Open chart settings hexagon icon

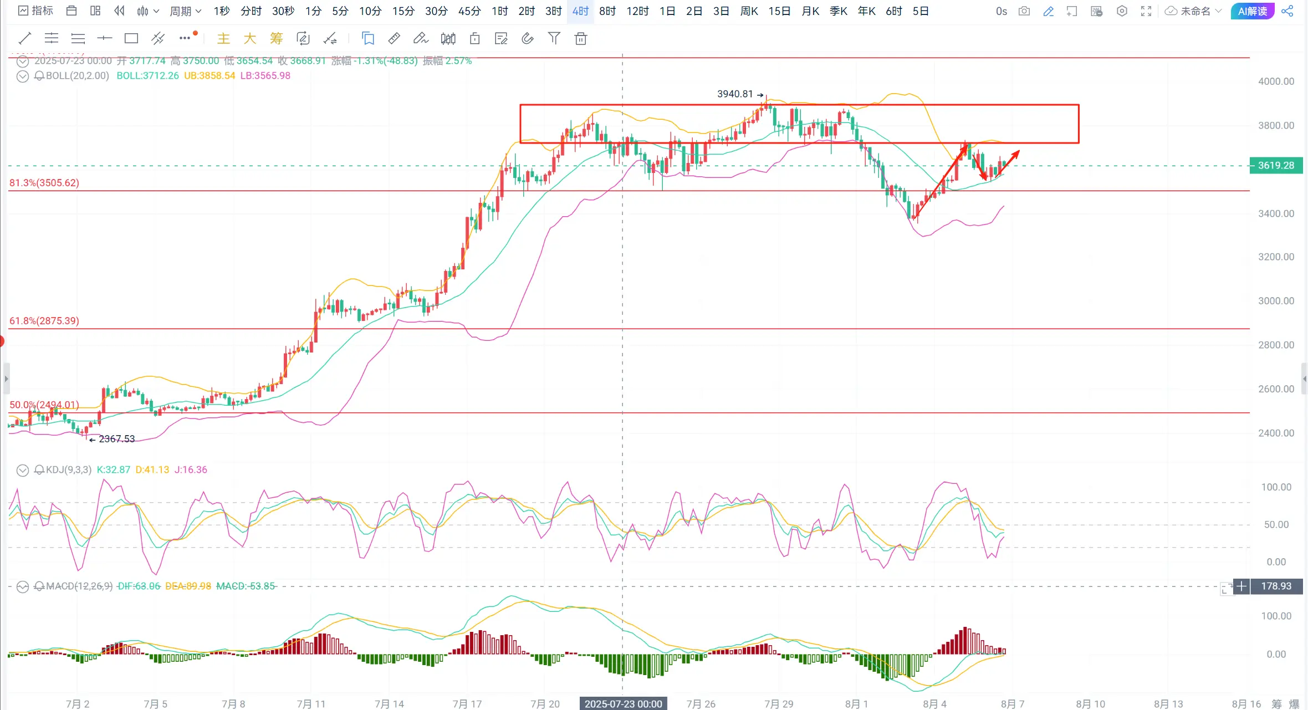pyautogui.click(x=1122, y=11)
